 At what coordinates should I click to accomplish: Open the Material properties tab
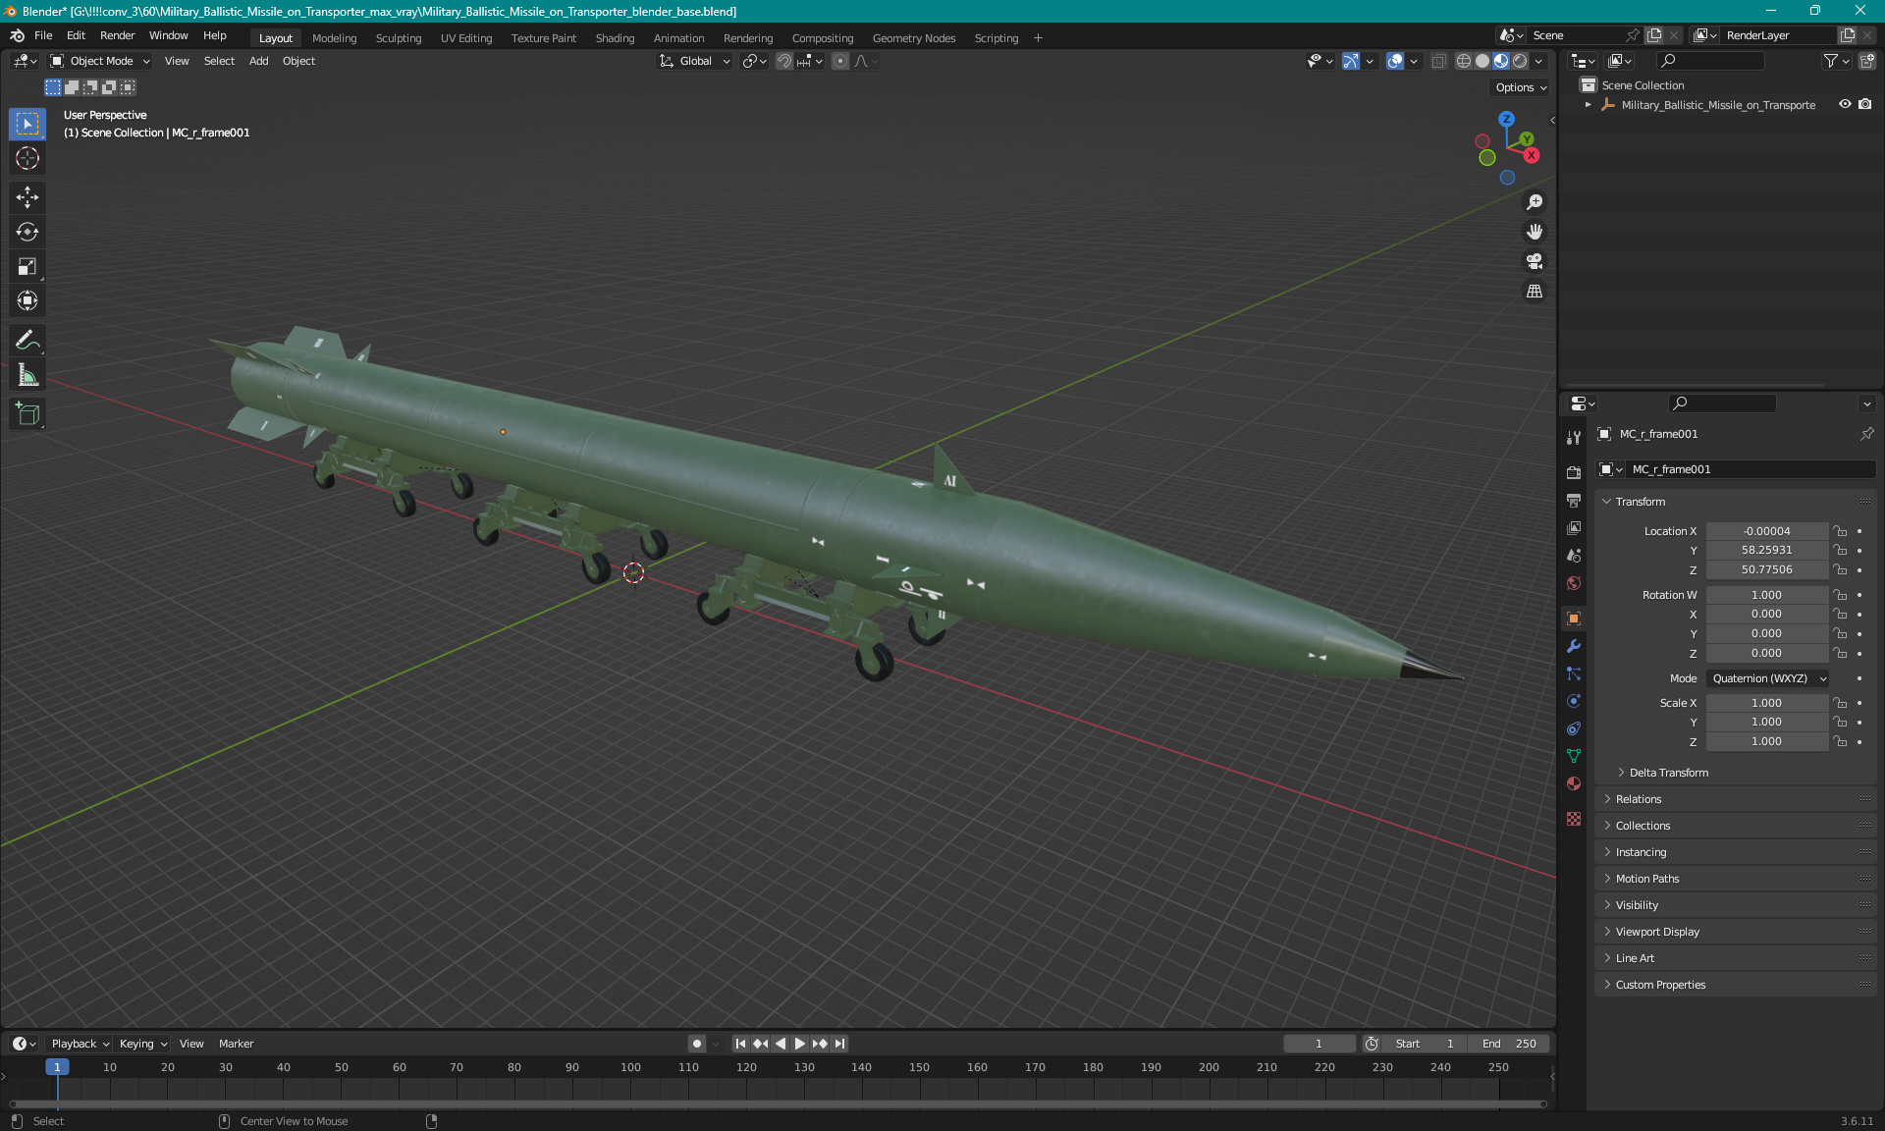click(1574, 783)
